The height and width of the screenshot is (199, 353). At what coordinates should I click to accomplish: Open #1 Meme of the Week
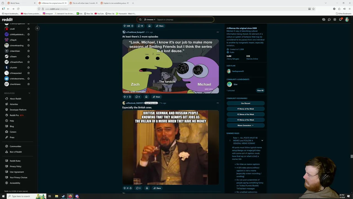point(245,109)
